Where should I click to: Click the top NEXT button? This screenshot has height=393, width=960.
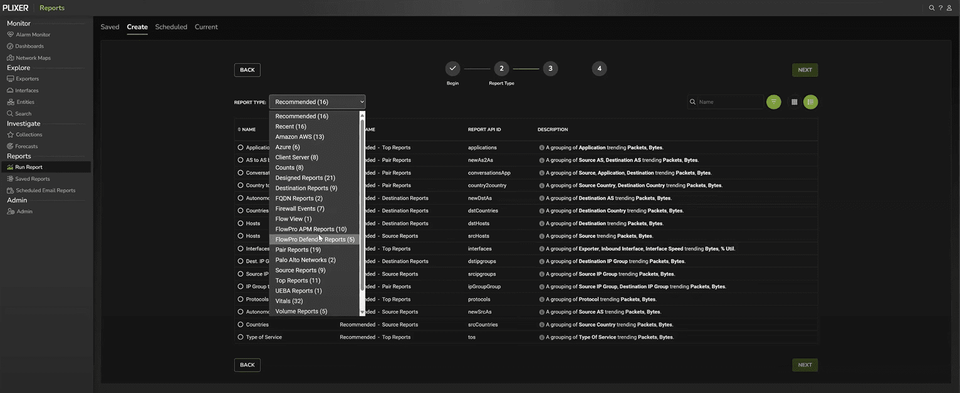[805, 70]
